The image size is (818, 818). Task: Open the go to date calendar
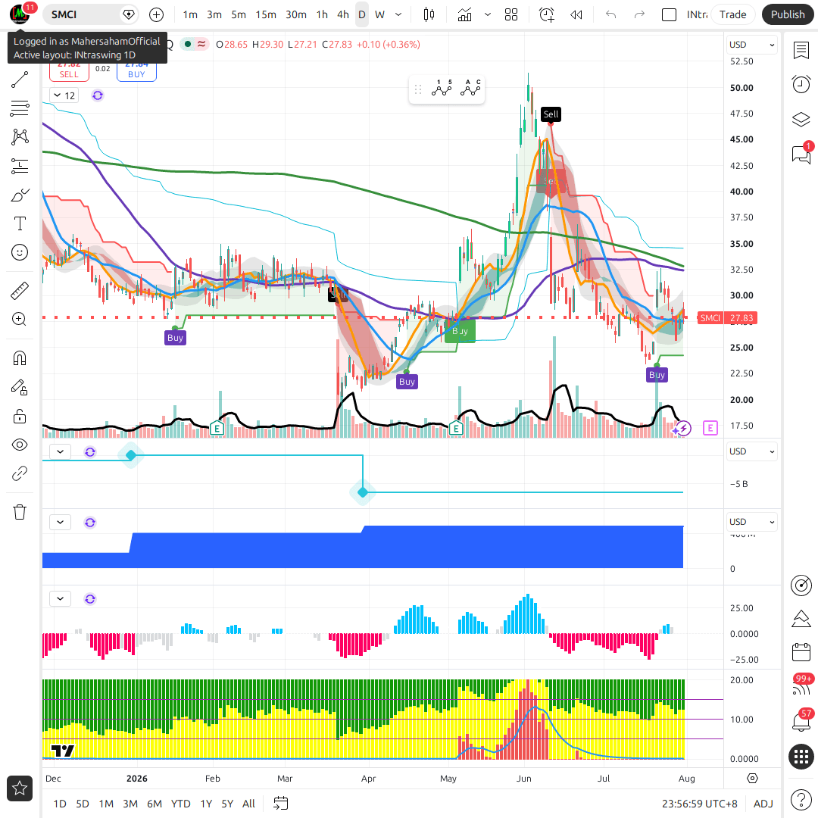coord(281,804)
